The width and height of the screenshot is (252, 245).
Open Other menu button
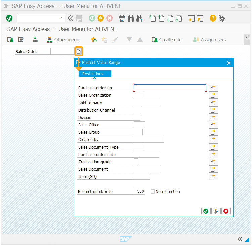pos(63,40)
